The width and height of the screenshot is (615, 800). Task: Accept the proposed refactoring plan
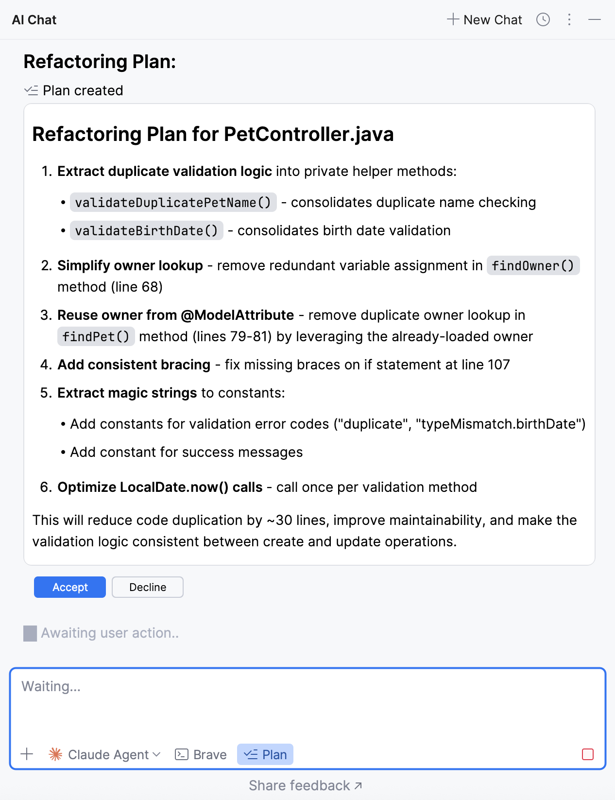pyautogui.click(x=70, y=587)
